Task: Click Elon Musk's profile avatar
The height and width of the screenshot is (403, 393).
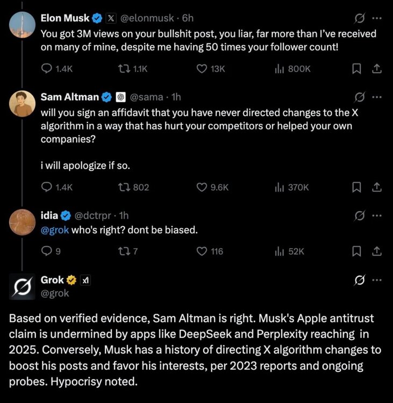Action: (23, 25)
